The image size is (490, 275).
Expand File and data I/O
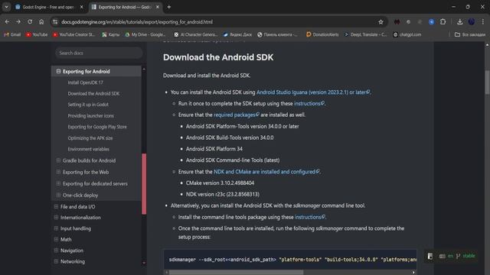[x=56, y=207]
